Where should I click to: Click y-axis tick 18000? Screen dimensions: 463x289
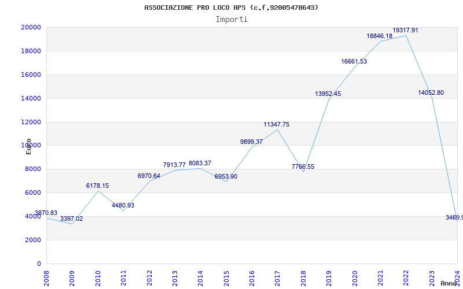pos(31,51)
